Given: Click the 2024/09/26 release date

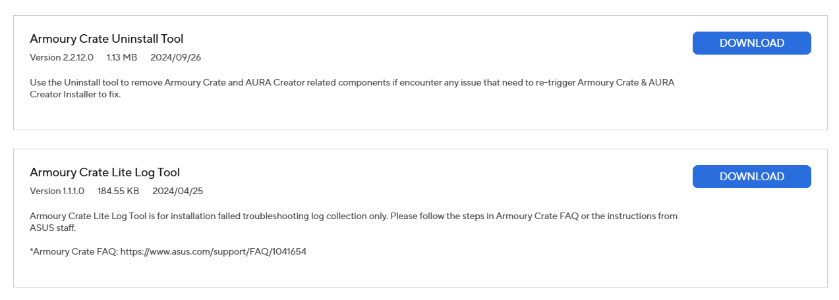Looking at the screenshot, I should (x=175, y=57).
